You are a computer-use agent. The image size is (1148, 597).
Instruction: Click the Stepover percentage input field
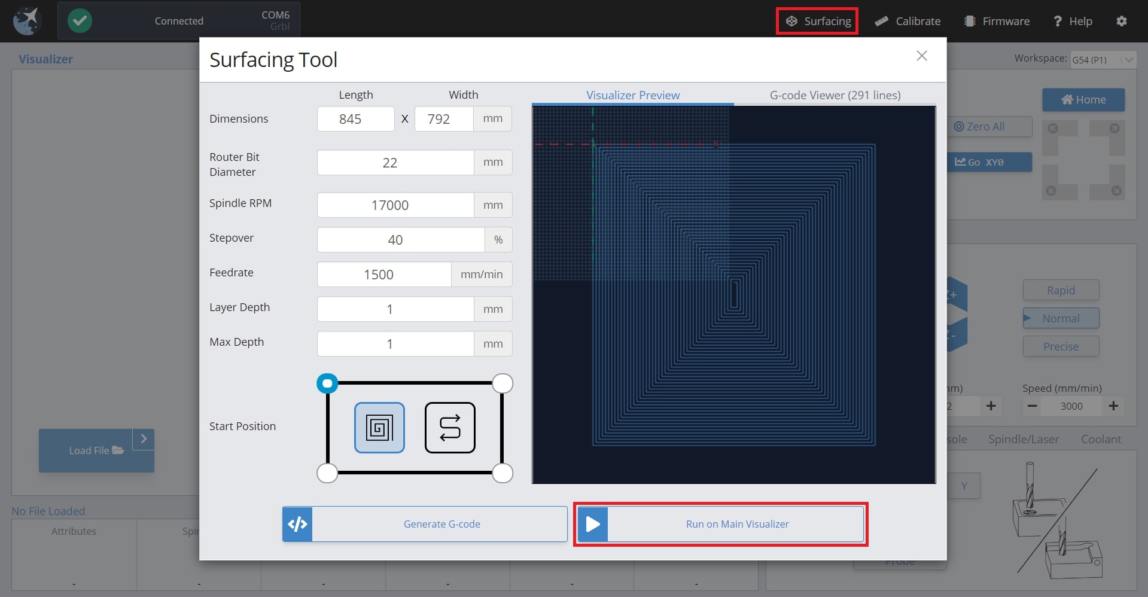pyautogui.click(x=400, y=240)
